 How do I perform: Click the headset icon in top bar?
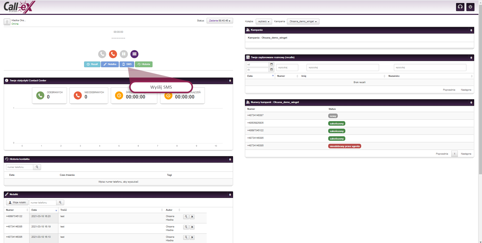pos(460,7)
